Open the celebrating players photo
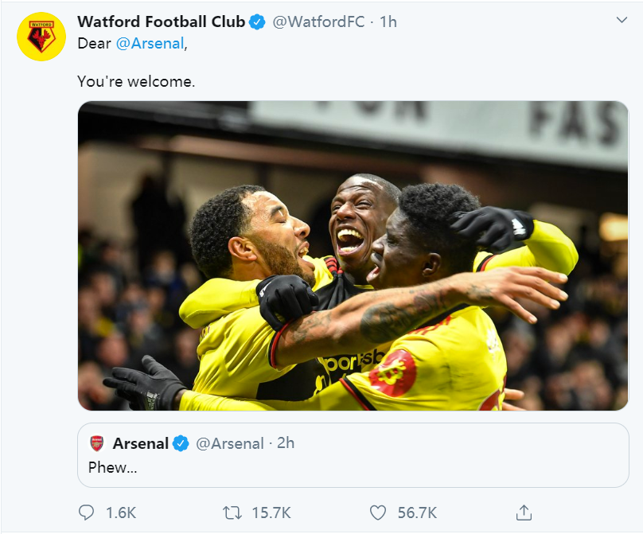 click(353, 255)
